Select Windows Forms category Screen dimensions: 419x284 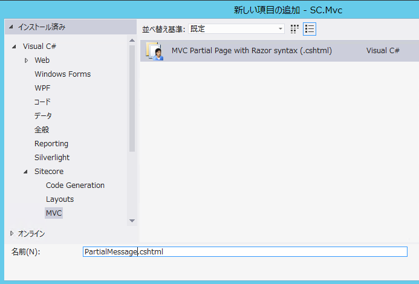62,74
